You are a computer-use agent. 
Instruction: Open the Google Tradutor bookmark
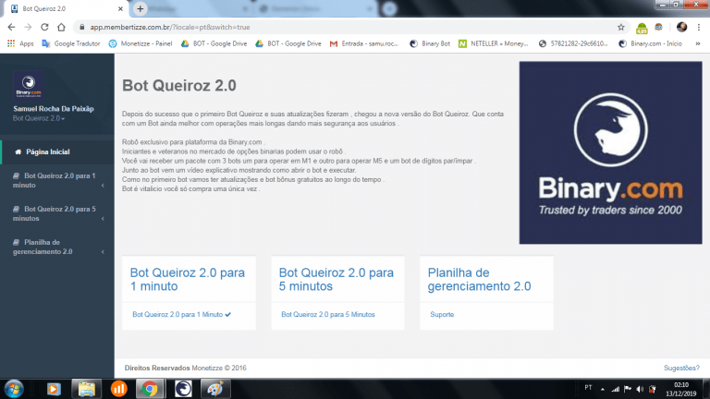point(71,43)
